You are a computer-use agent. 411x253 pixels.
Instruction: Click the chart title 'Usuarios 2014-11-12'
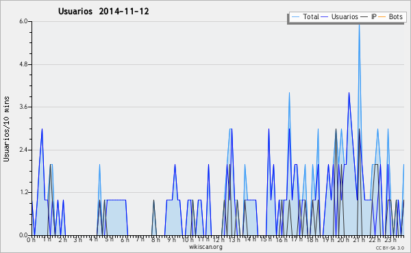point(103,12)
